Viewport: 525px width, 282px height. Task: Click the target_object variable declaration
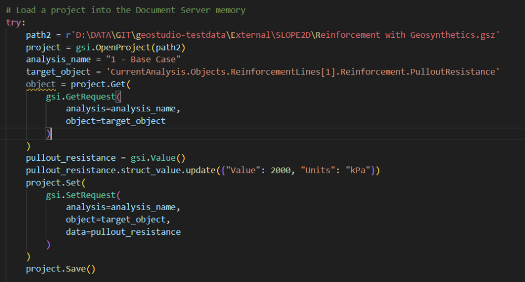point(58,72)
